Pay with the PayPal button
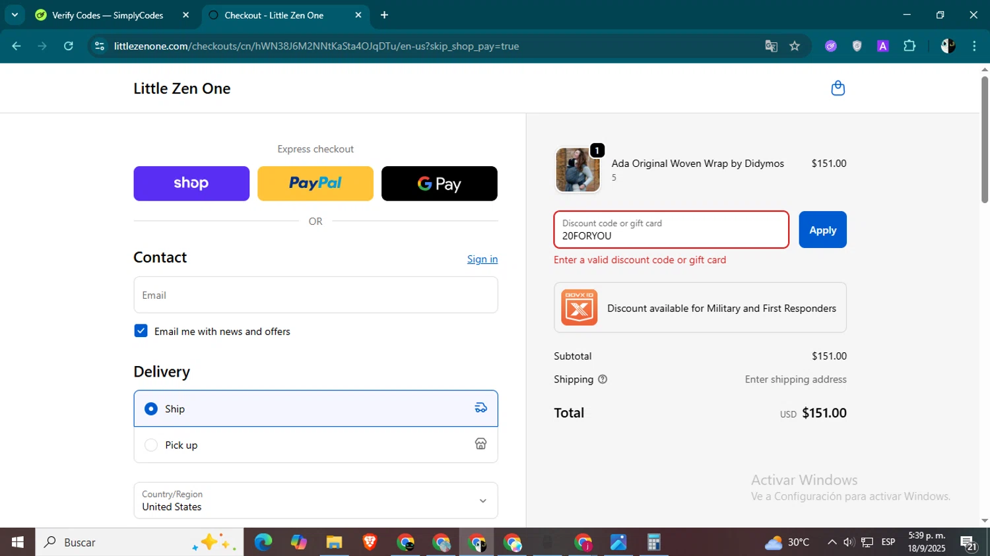 315,183
